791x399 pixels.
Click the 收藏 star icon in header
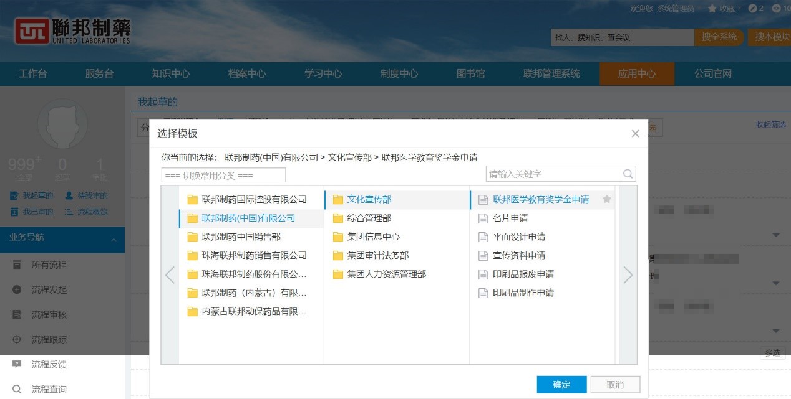pyautogui.click(x=712, y=9)
